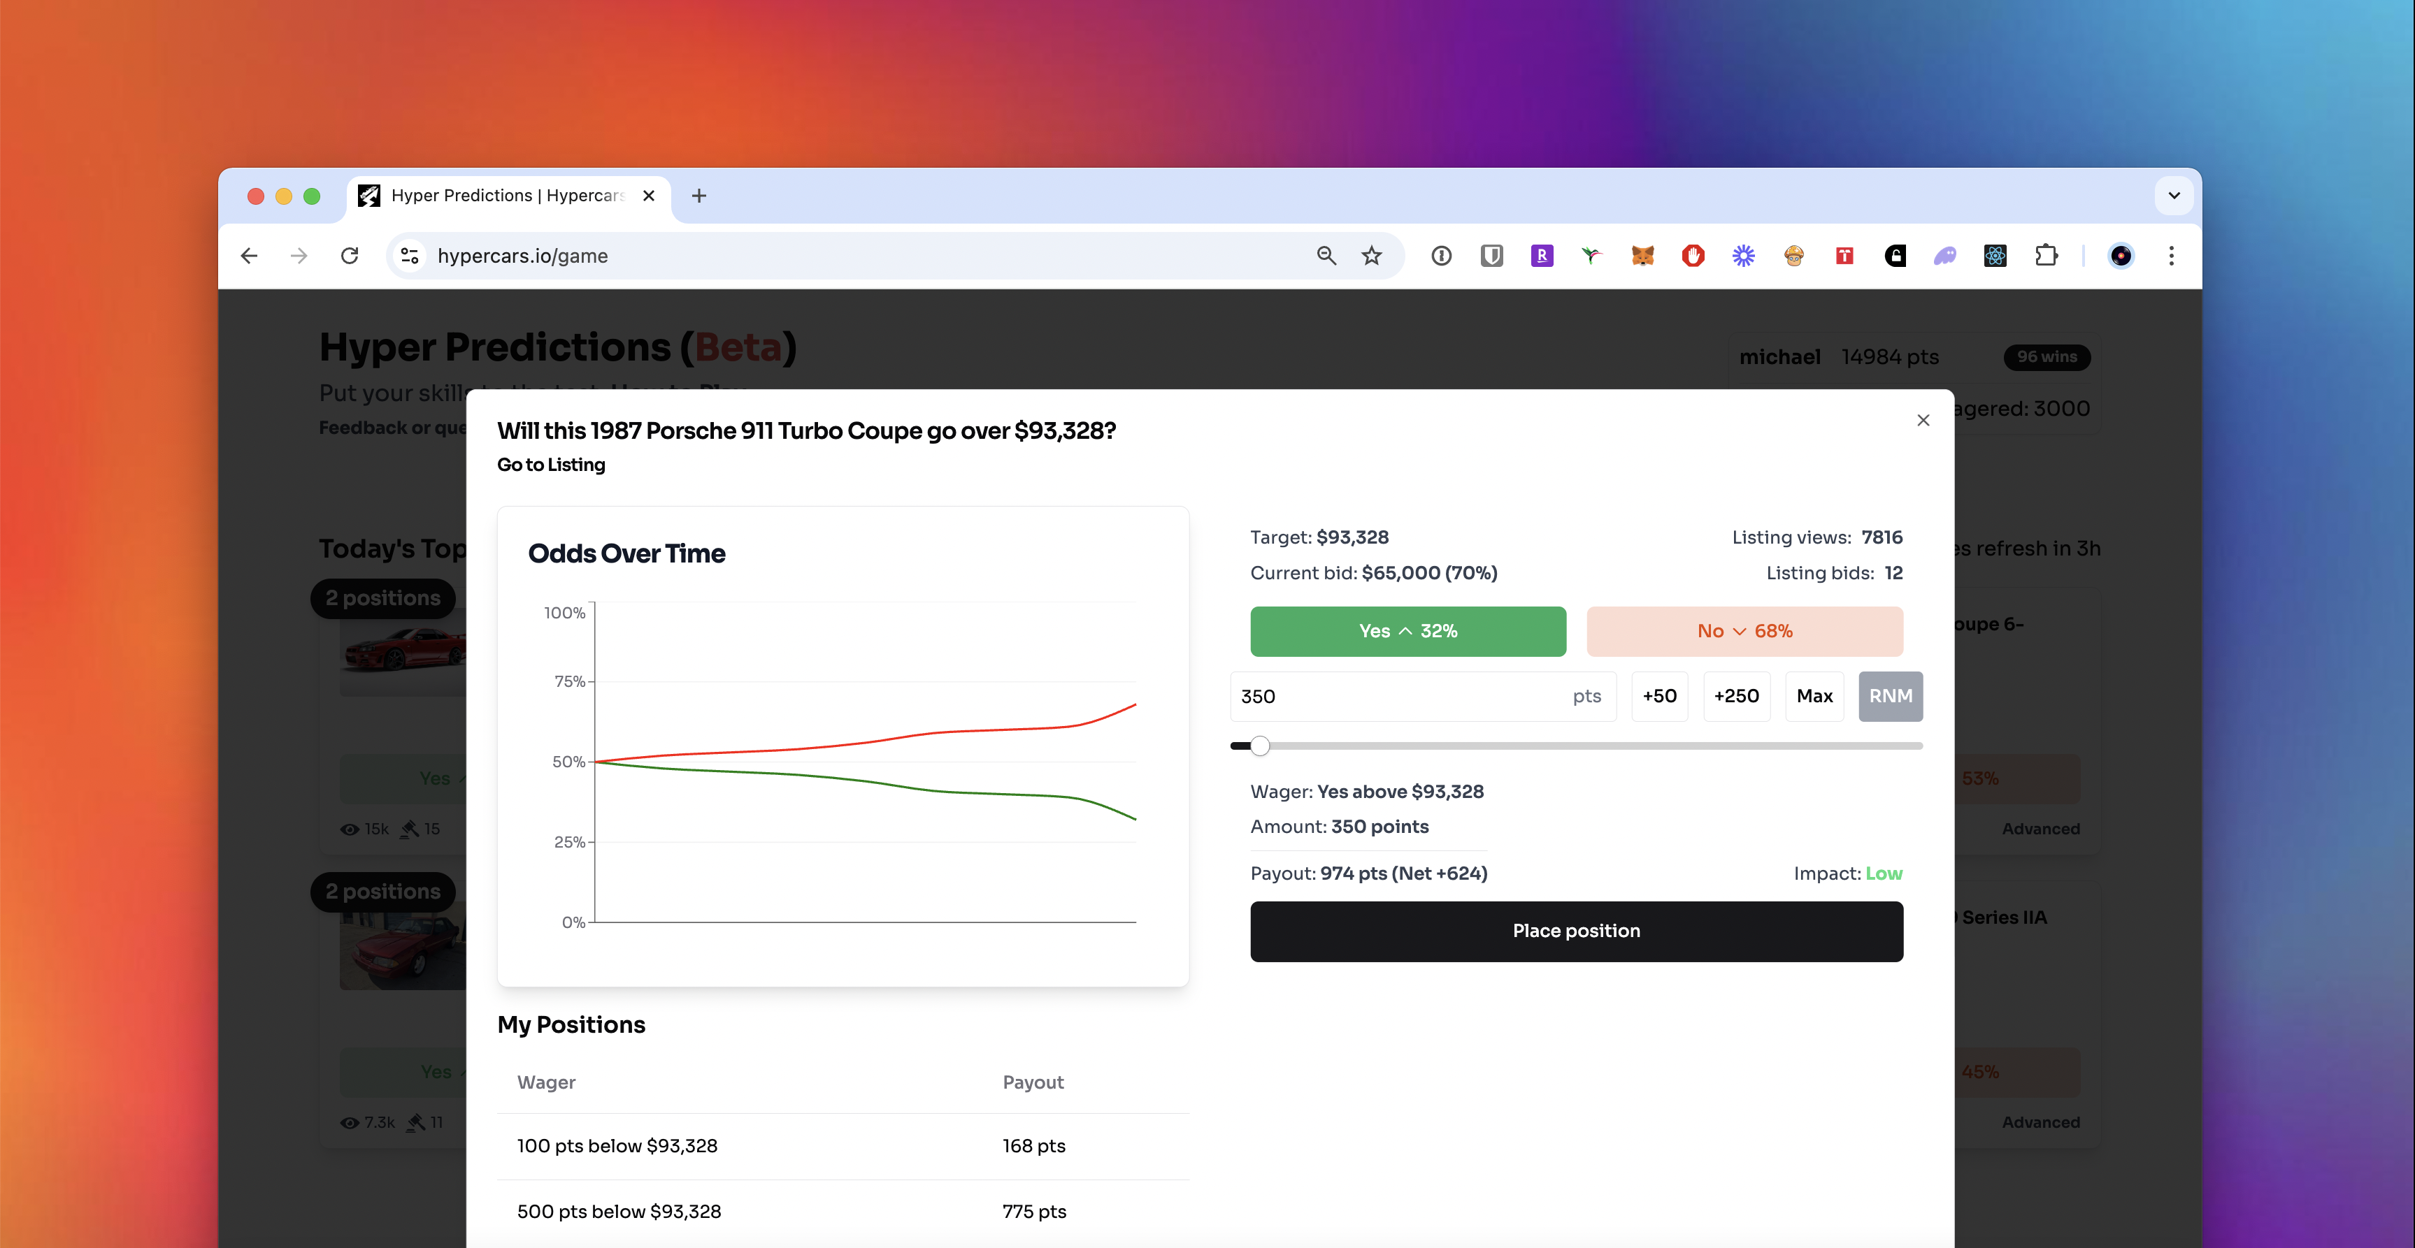This screenshot has height=1248, width=2415.
Task: Bookmark this page with the star icon
Action: (x=1372, y=256)
